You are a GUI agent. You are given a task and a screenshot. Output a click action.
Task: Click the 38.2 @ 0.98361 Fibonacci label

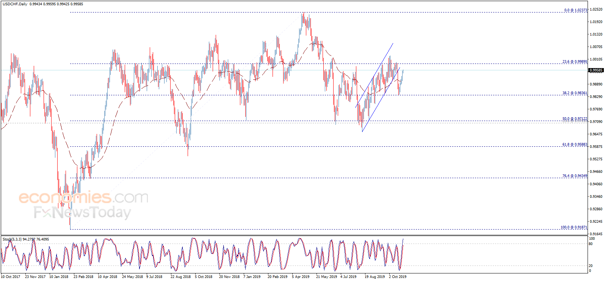point(575,93)
